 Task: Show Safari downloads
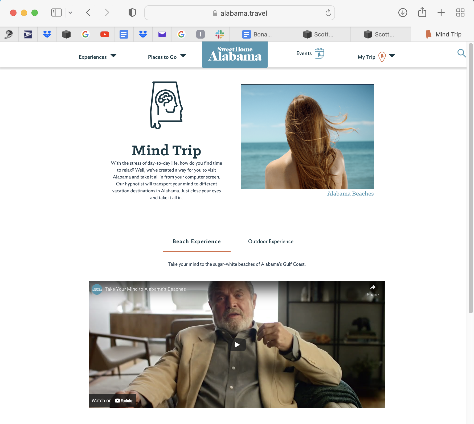pos(403,13)
